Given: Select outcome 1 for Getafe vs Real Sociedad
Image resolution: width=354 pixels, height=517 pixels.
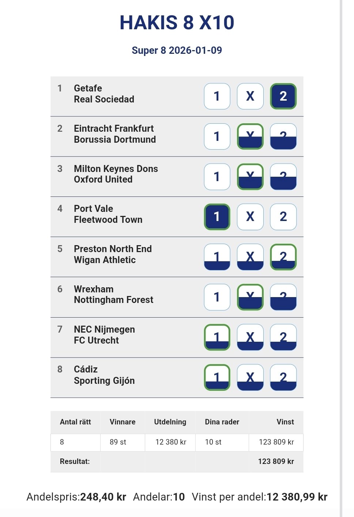Looking at the screenshot, I should tap(217, 96).
